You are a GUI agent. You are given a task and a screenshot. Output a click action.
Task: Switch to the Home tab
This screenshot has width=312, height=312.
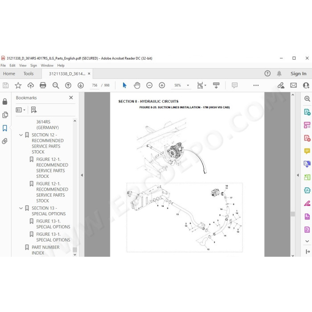point(9,74)
